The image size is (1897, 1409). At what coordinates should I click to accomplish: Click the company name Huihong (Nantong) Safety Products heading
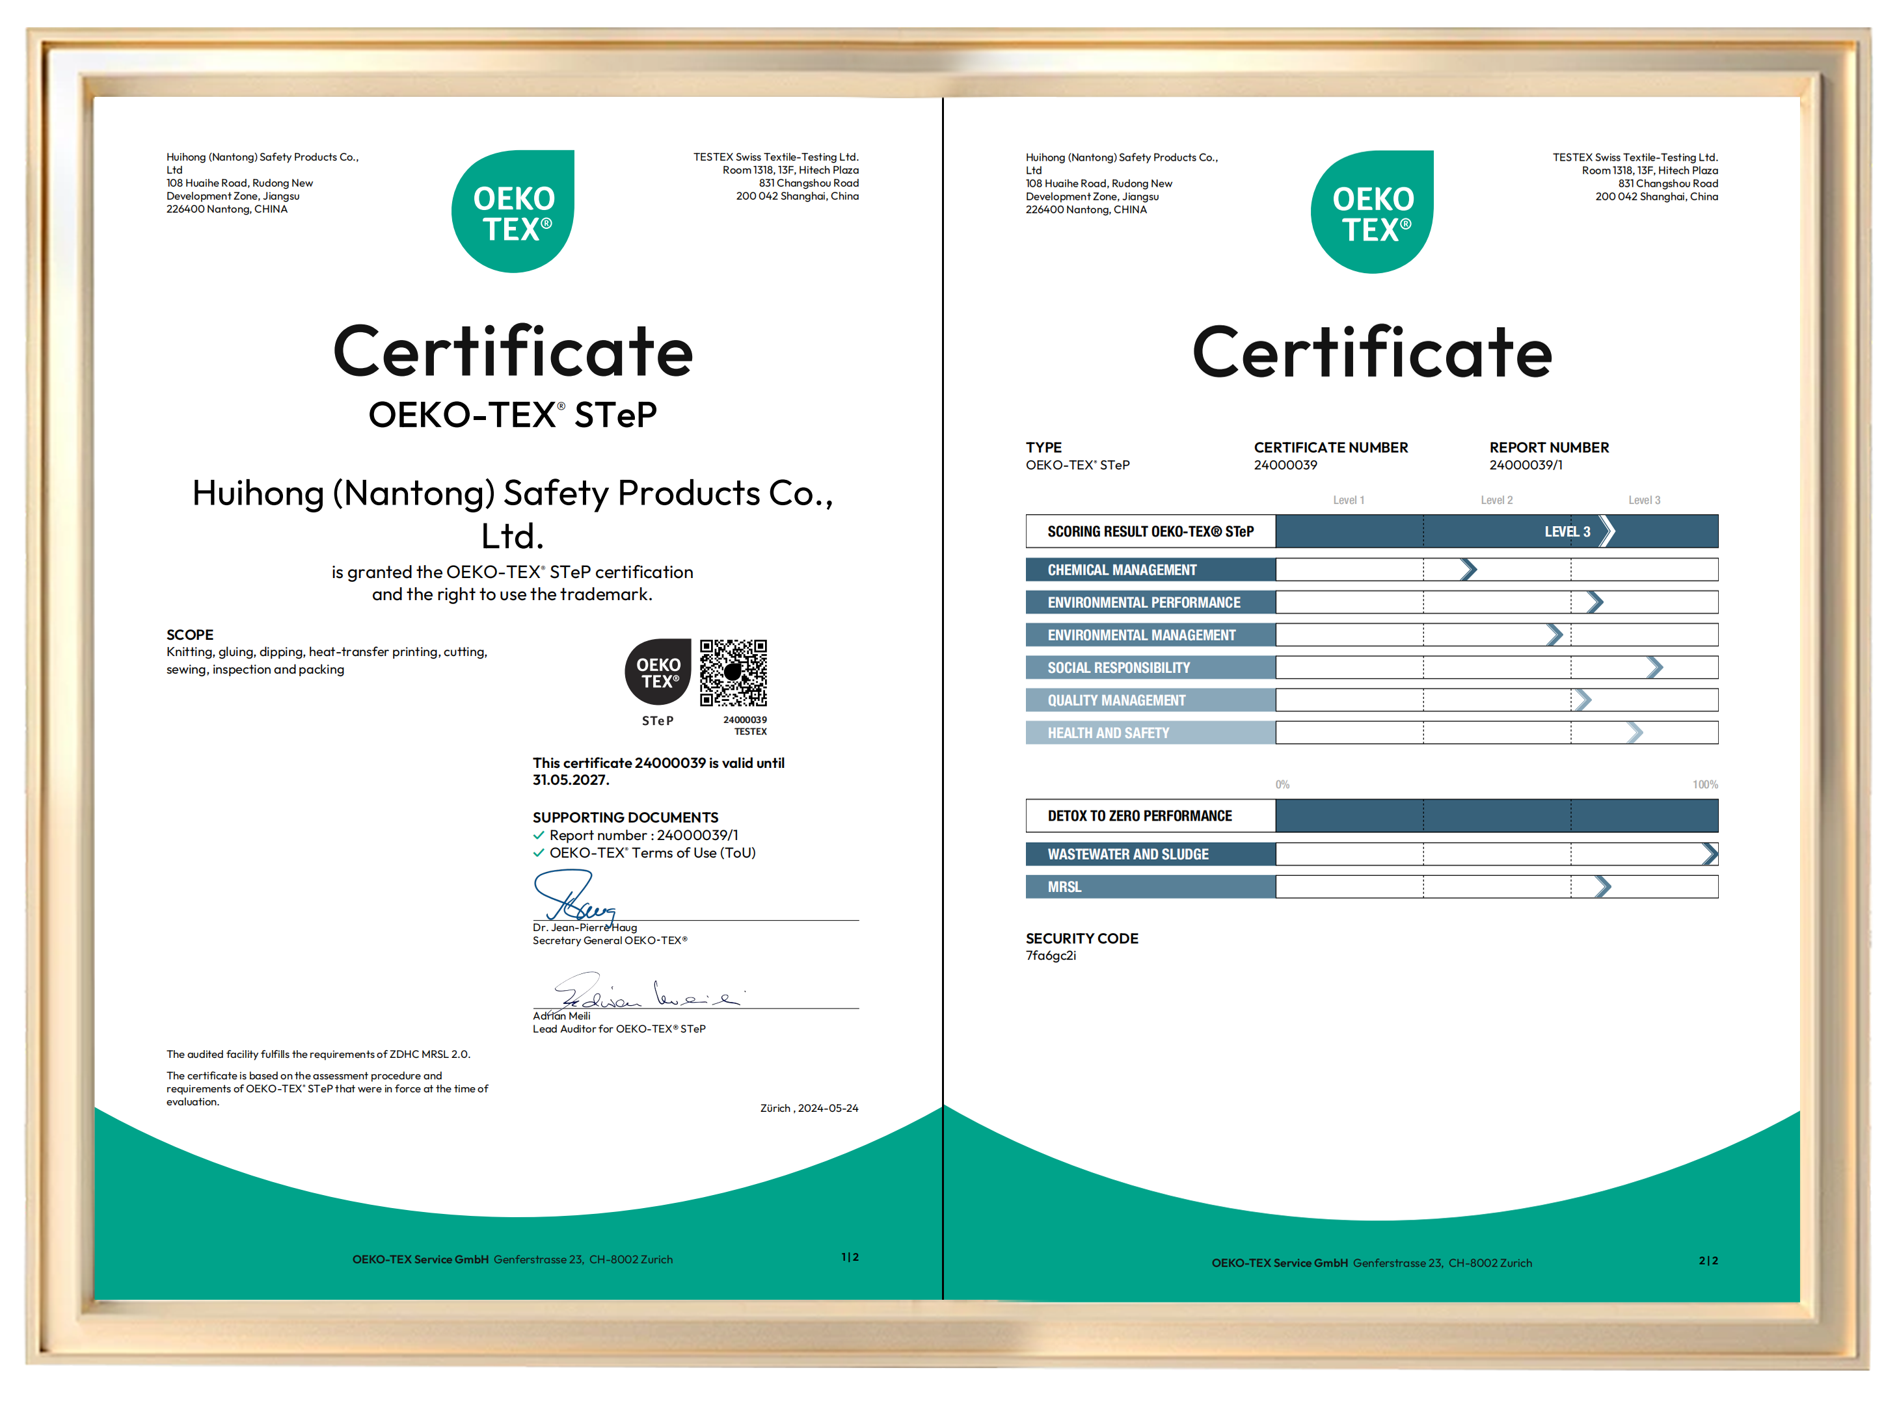[513, 514]
